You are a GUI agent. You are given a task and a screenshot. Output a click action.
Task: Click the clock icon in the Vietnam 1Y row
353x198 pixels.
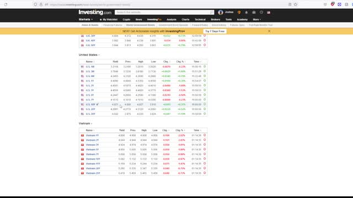click(x=205, y=135)
